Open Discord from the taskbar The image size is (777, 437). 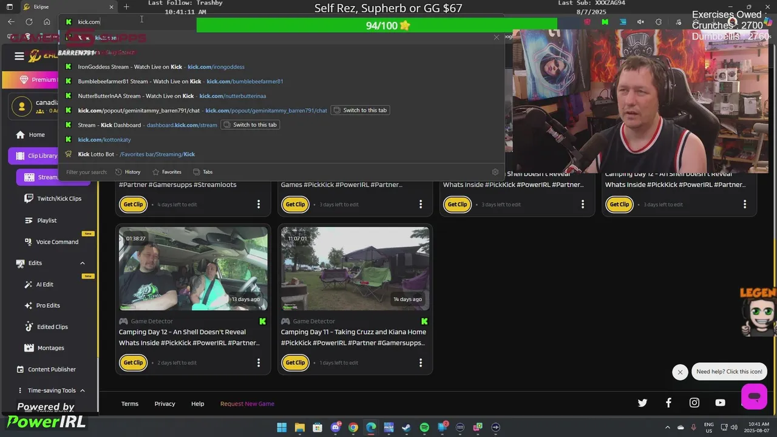click(336, 427)
